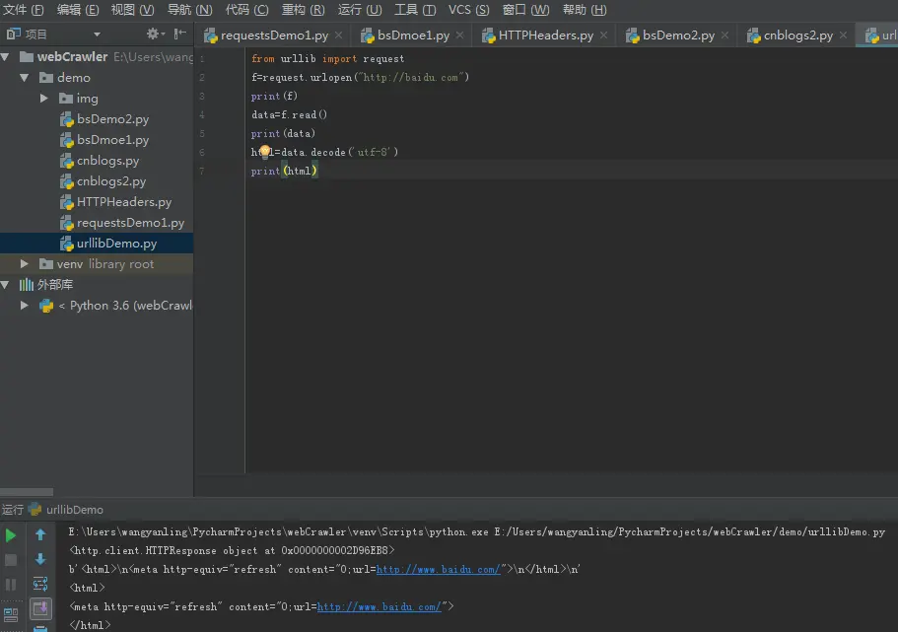Click the img folder icon

click(x=66, y=98)
